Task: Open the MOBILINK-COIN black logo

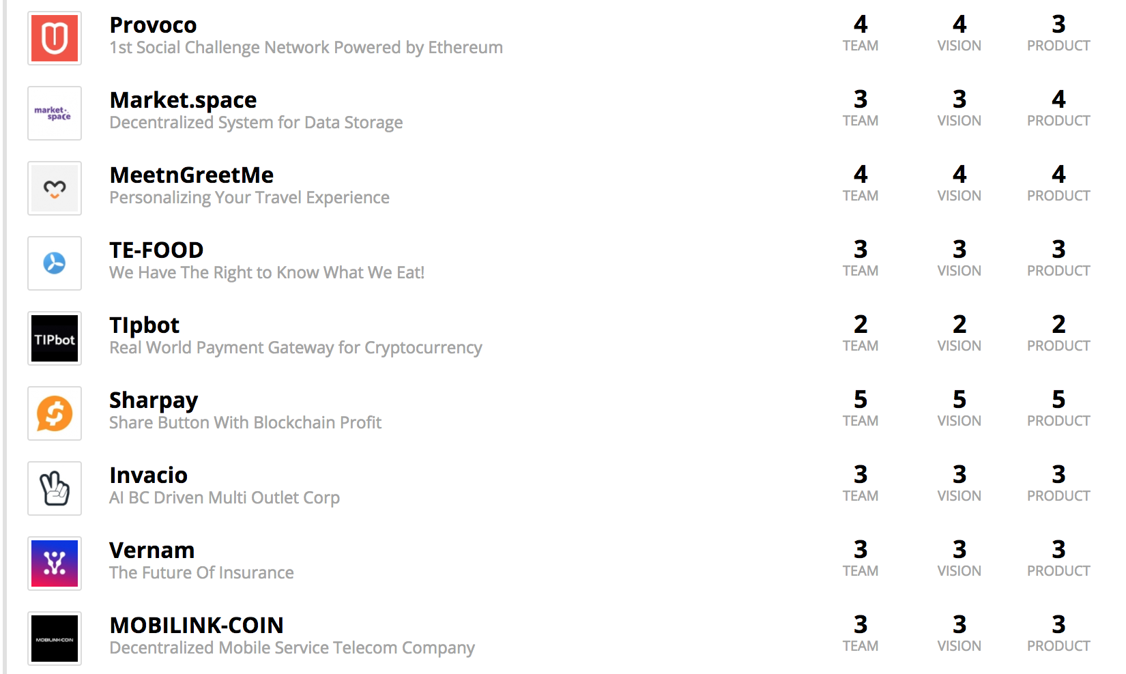Action: [55, 639]
